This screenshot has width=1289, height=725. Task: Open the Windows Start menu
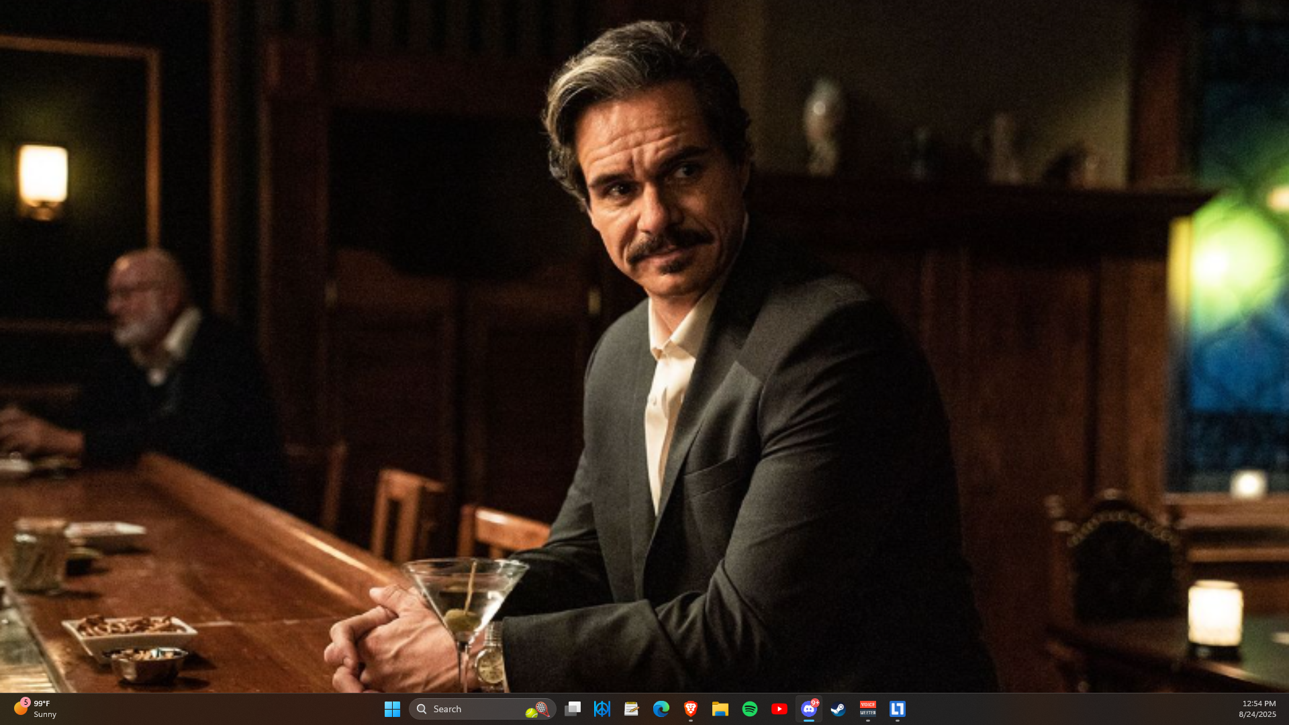point(392,709)
